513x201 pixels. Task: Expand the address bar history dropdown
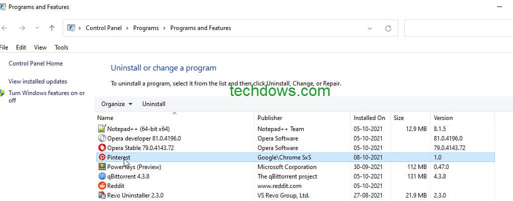coord(370,28)
